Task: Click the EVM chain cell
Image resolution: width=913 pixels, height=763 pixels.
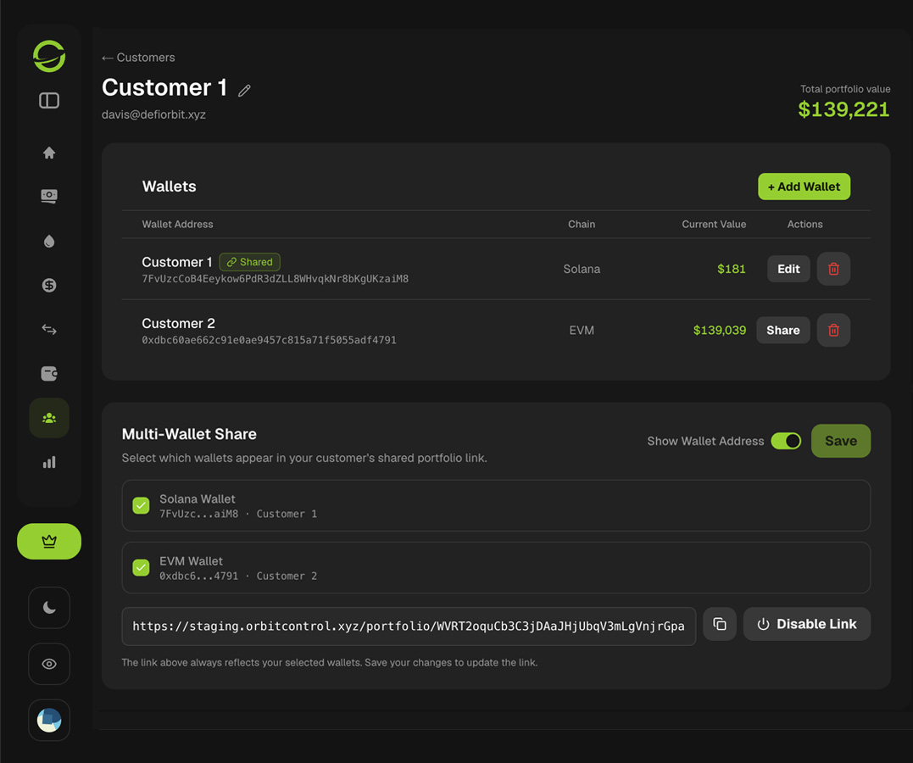Action: [582, 331]
